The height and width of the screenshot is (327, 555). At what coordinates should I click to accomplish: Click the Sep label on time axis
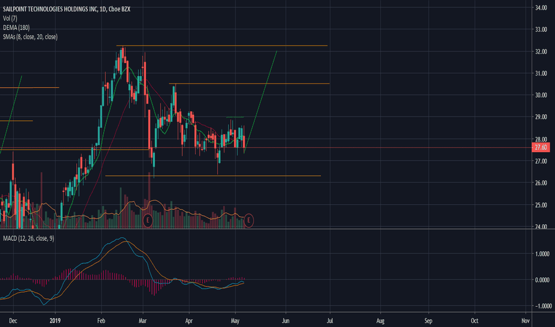[x=428, y=321]
